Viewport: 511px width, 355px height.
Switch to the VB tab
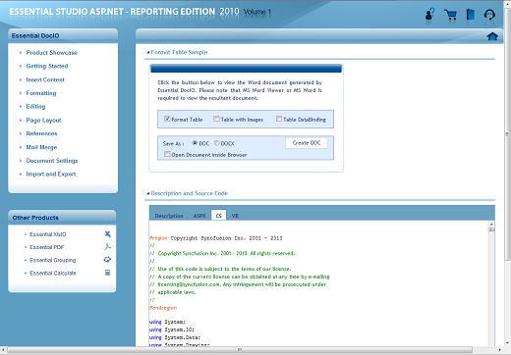pos(235,216)
